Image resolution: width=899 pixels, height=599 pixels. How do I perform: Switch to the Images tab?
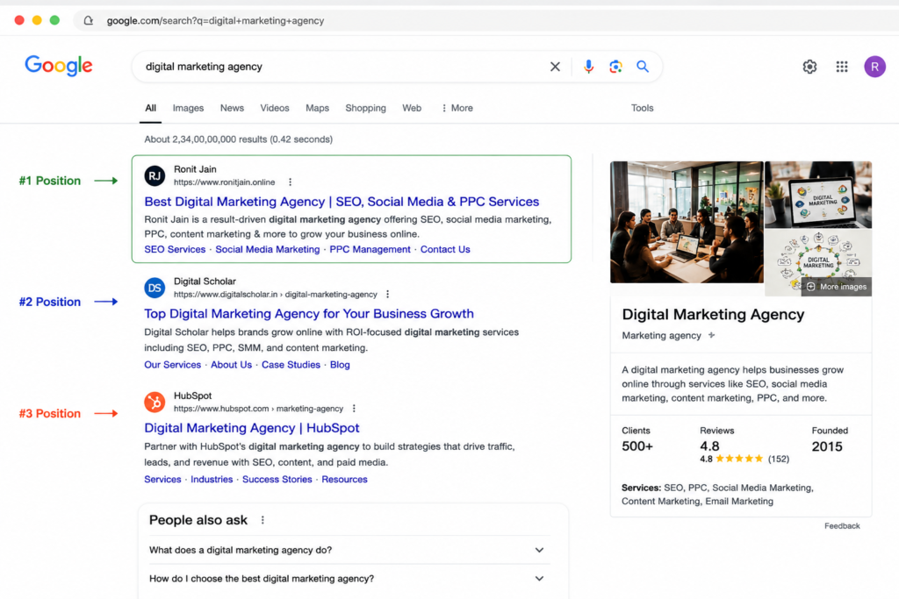(188, 108)
